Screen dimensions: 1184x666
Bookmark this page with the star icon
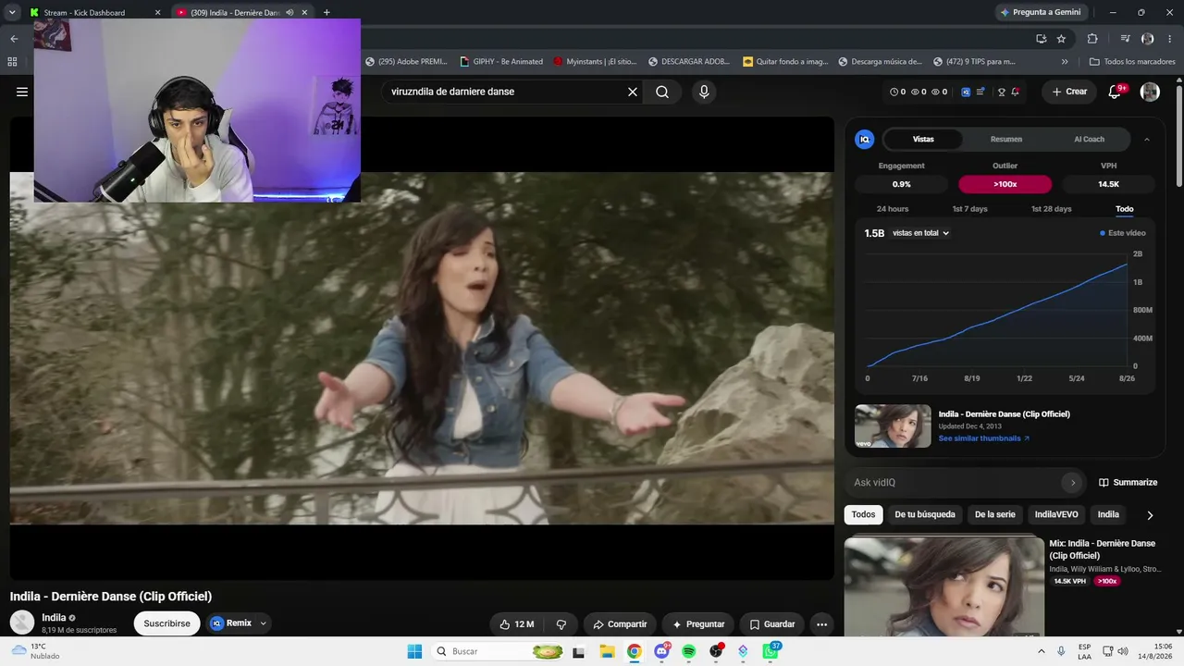tap(1061, 39)
